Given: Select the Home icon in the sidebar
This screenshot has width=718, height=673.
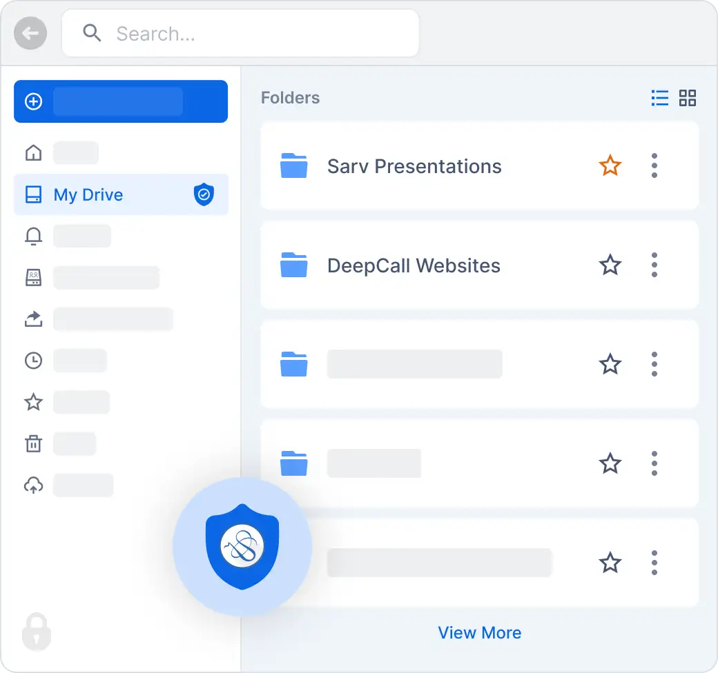Looking at the screenshot, I should (32, 152).
